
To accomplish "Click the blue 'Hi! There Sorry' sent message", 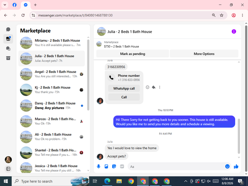I will click(x=174, y=122).
